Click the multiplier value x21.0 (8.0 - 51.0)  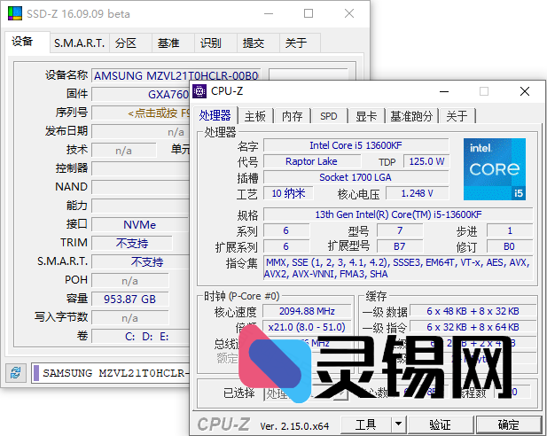coord(307,327)
